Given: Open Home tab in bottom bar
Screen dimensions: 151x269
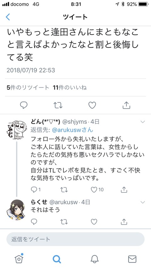Looking at the screenshot, I should point(19,259).
